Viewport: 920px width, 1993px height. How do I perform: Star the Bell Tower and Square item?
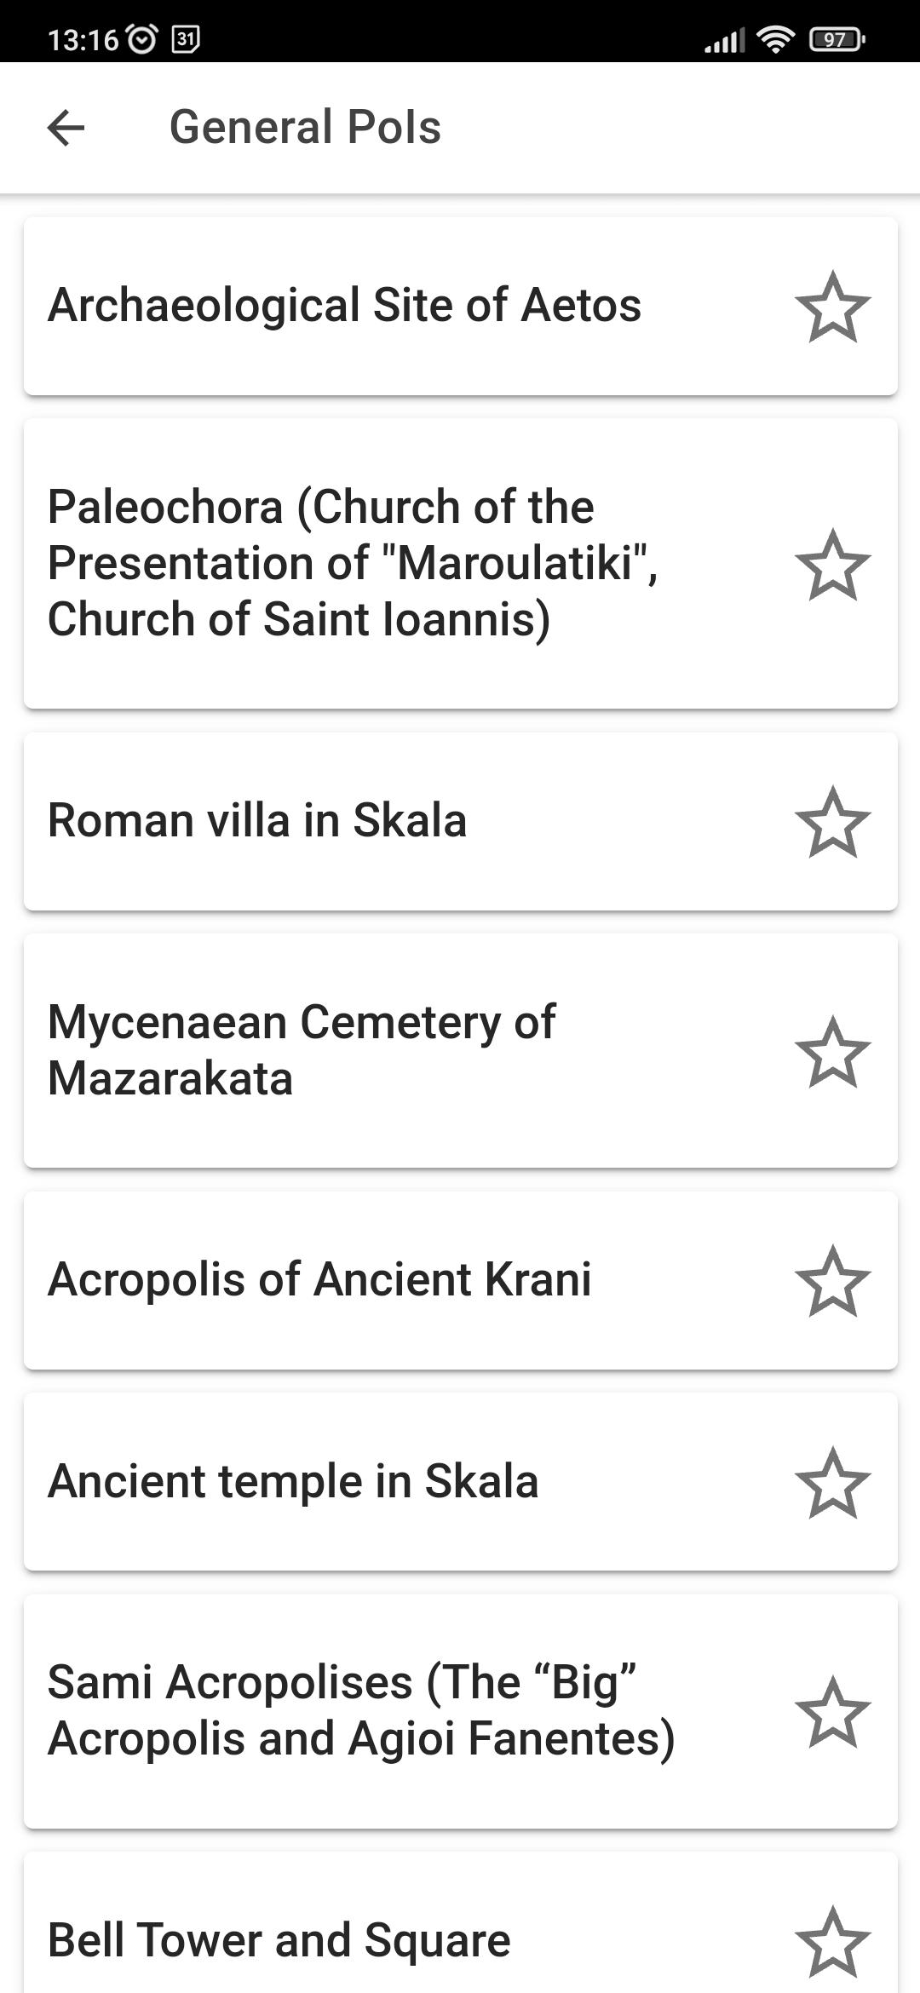[x=832, y=1940]
